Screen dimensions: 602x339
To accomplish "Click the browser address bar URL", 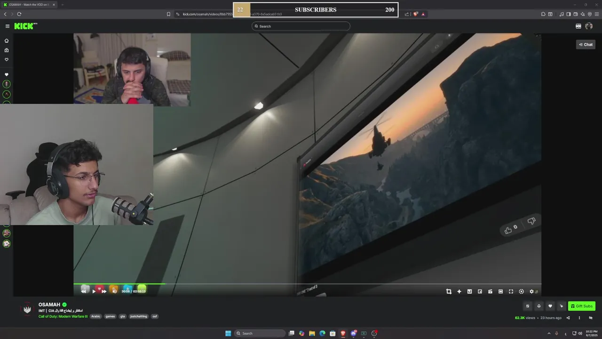I will pyautogui.click(x=232, y=14).
